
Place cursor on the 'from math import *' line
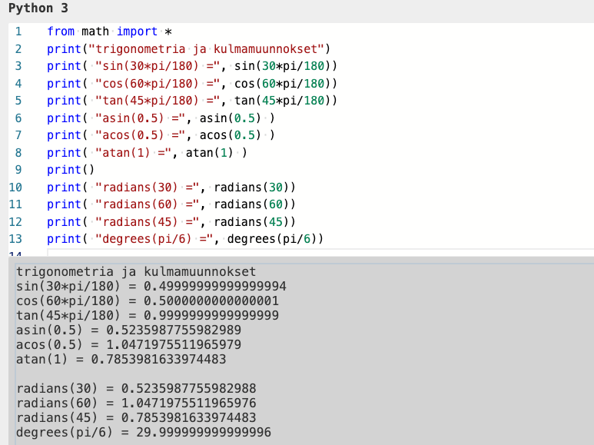click(x=108, y=32)
